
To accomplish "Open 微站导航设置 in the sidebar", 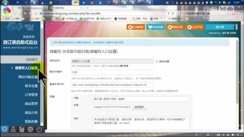I will (x=28, y=77).
